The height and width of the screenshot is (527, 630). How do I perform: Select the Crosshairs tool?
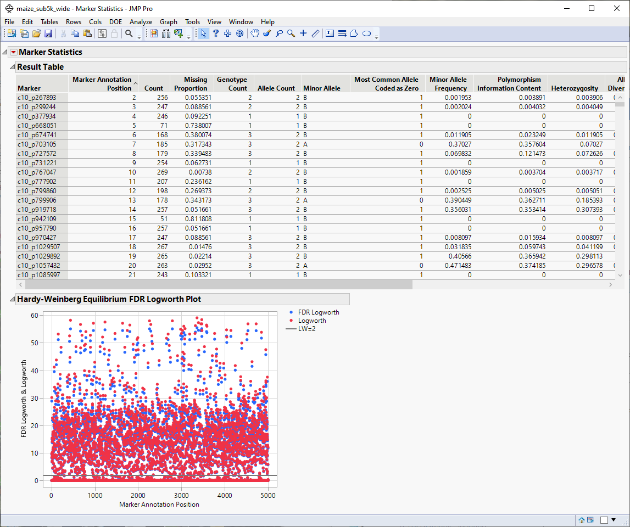(x=303, y=33)
